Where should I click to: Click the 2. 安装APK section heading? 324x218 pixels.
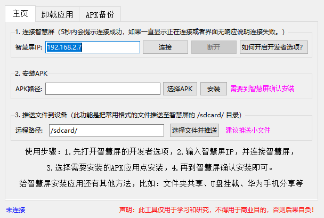(33, 73)
